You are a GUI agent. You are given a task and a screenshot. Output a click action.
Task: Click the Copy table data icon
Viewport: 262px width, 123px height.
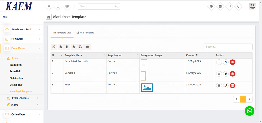click(54, 47)
